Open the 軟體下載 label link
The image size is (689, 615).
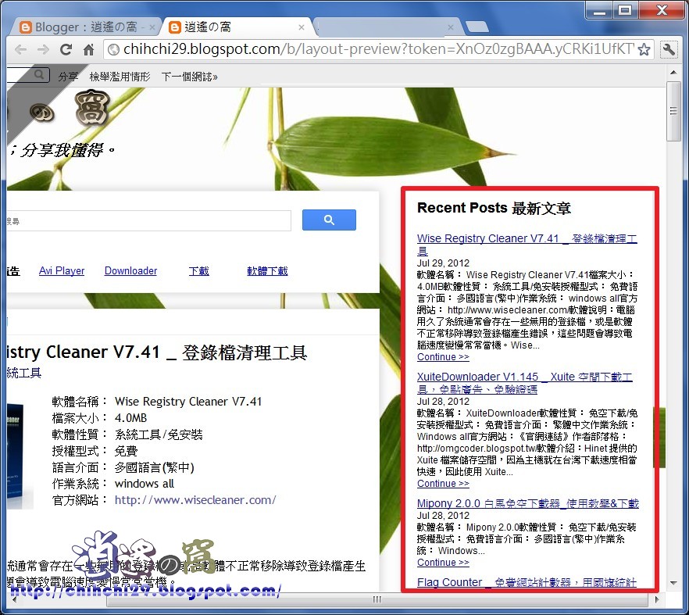click(268, 271)
